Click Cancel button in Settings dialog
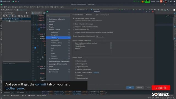This screenshot has height=99, width=176. (x=139, y=87)
